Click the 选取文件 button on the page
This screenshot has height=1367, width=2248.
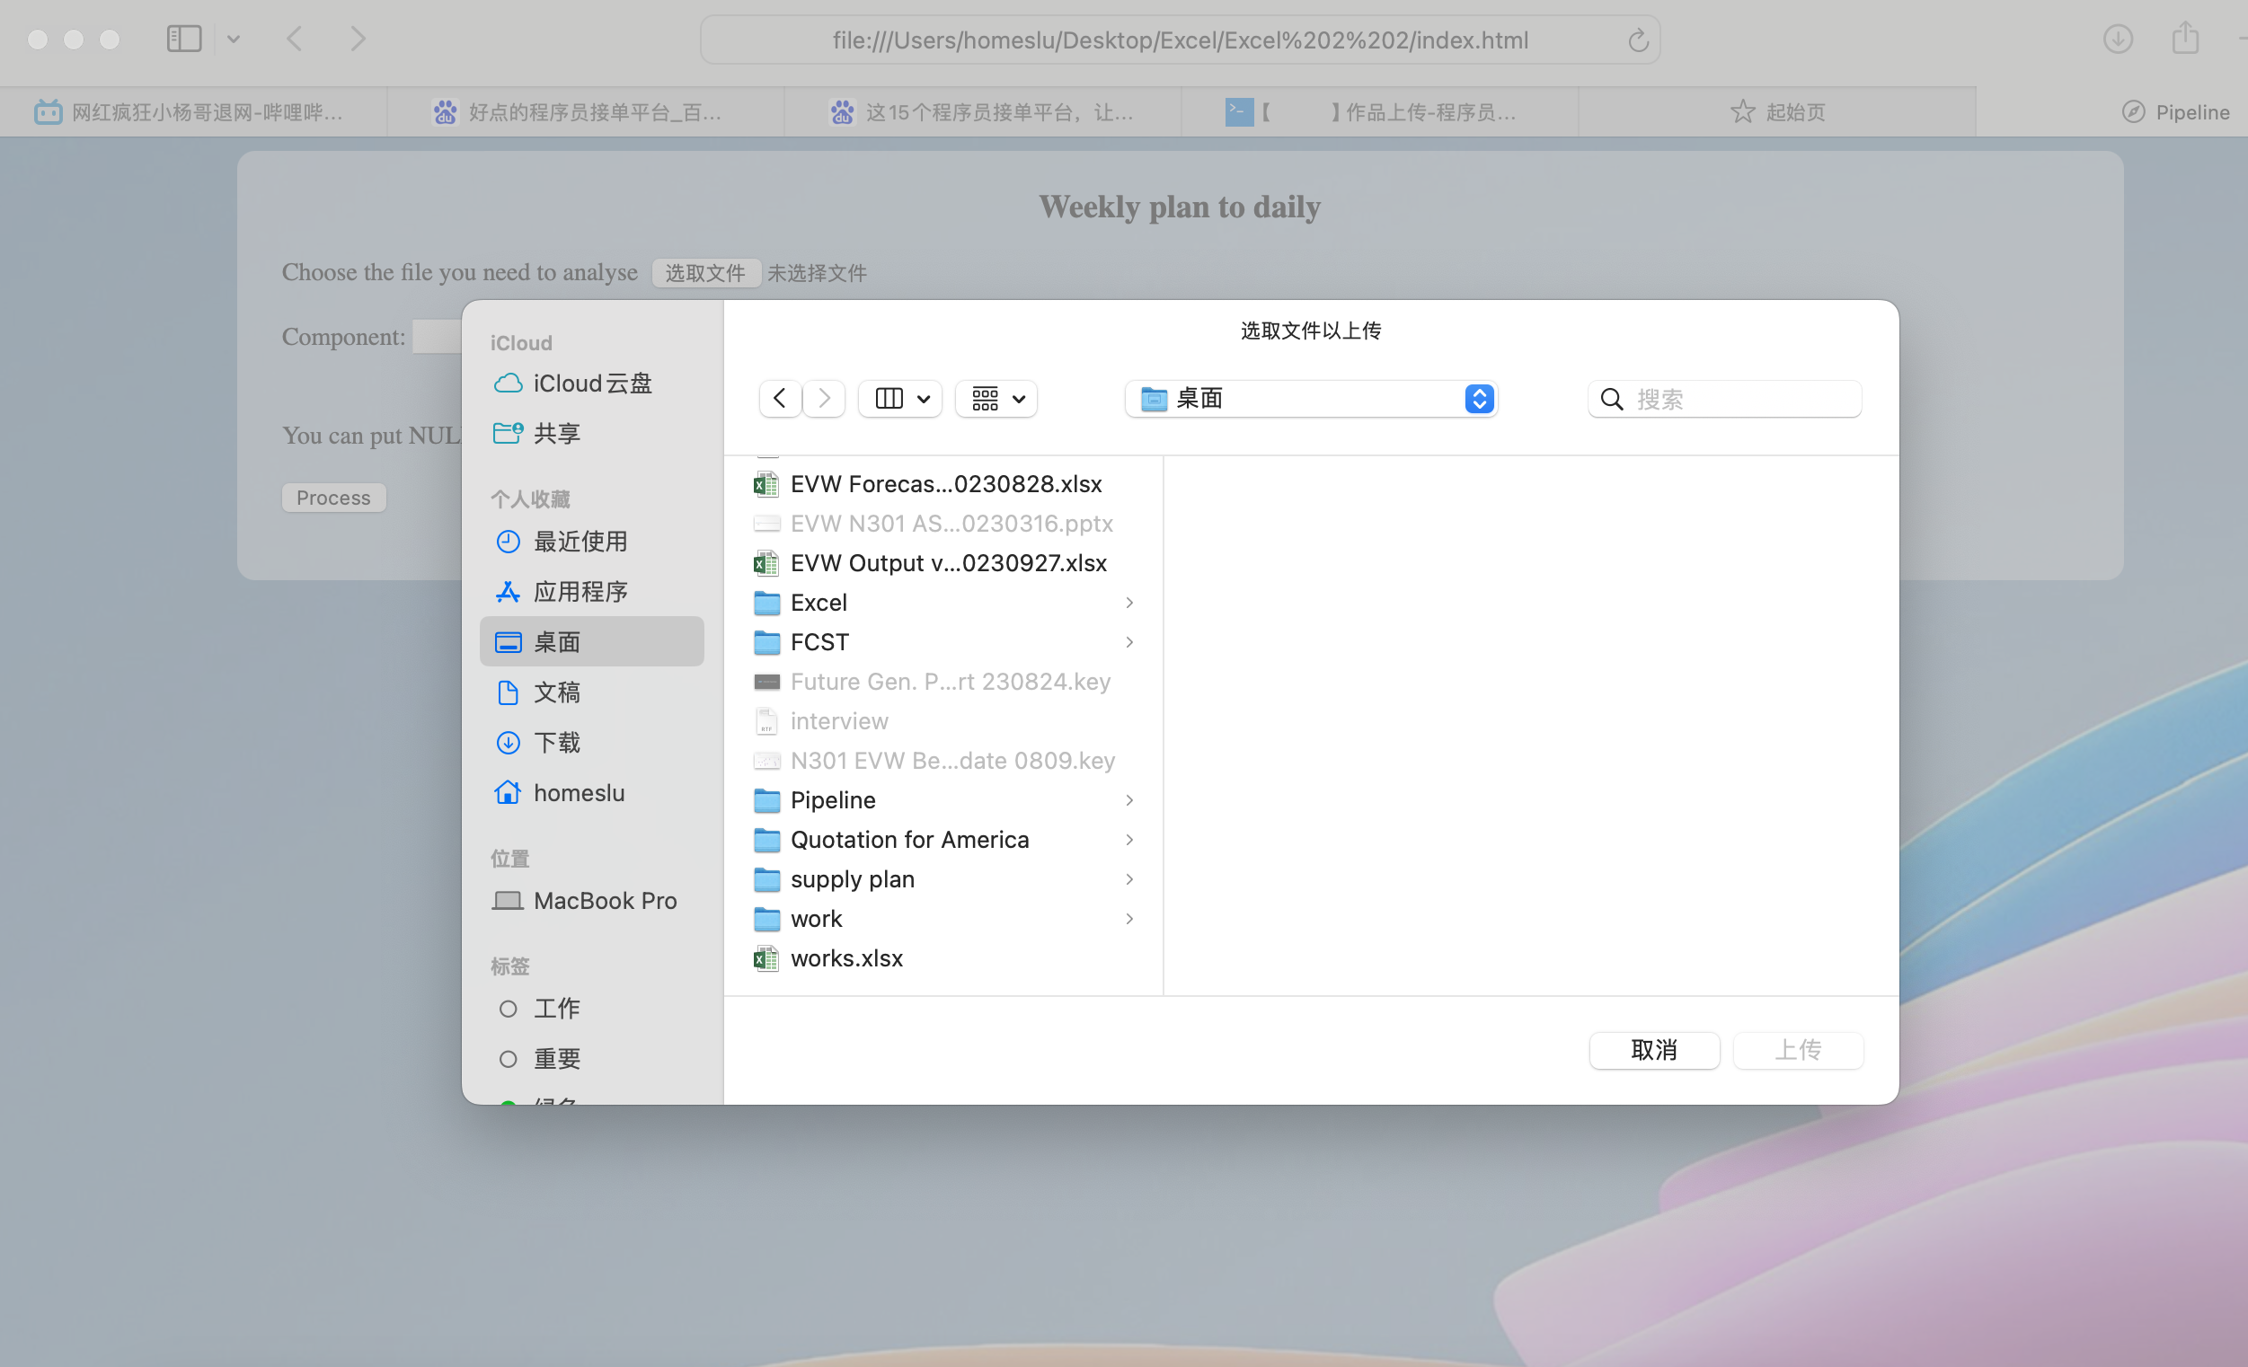[x=706, y=273]
